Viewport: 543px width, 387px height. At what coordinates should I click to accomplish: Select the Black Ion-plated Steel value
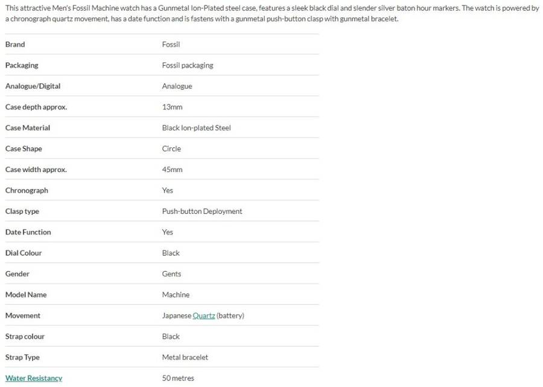(x=196, y=128)
